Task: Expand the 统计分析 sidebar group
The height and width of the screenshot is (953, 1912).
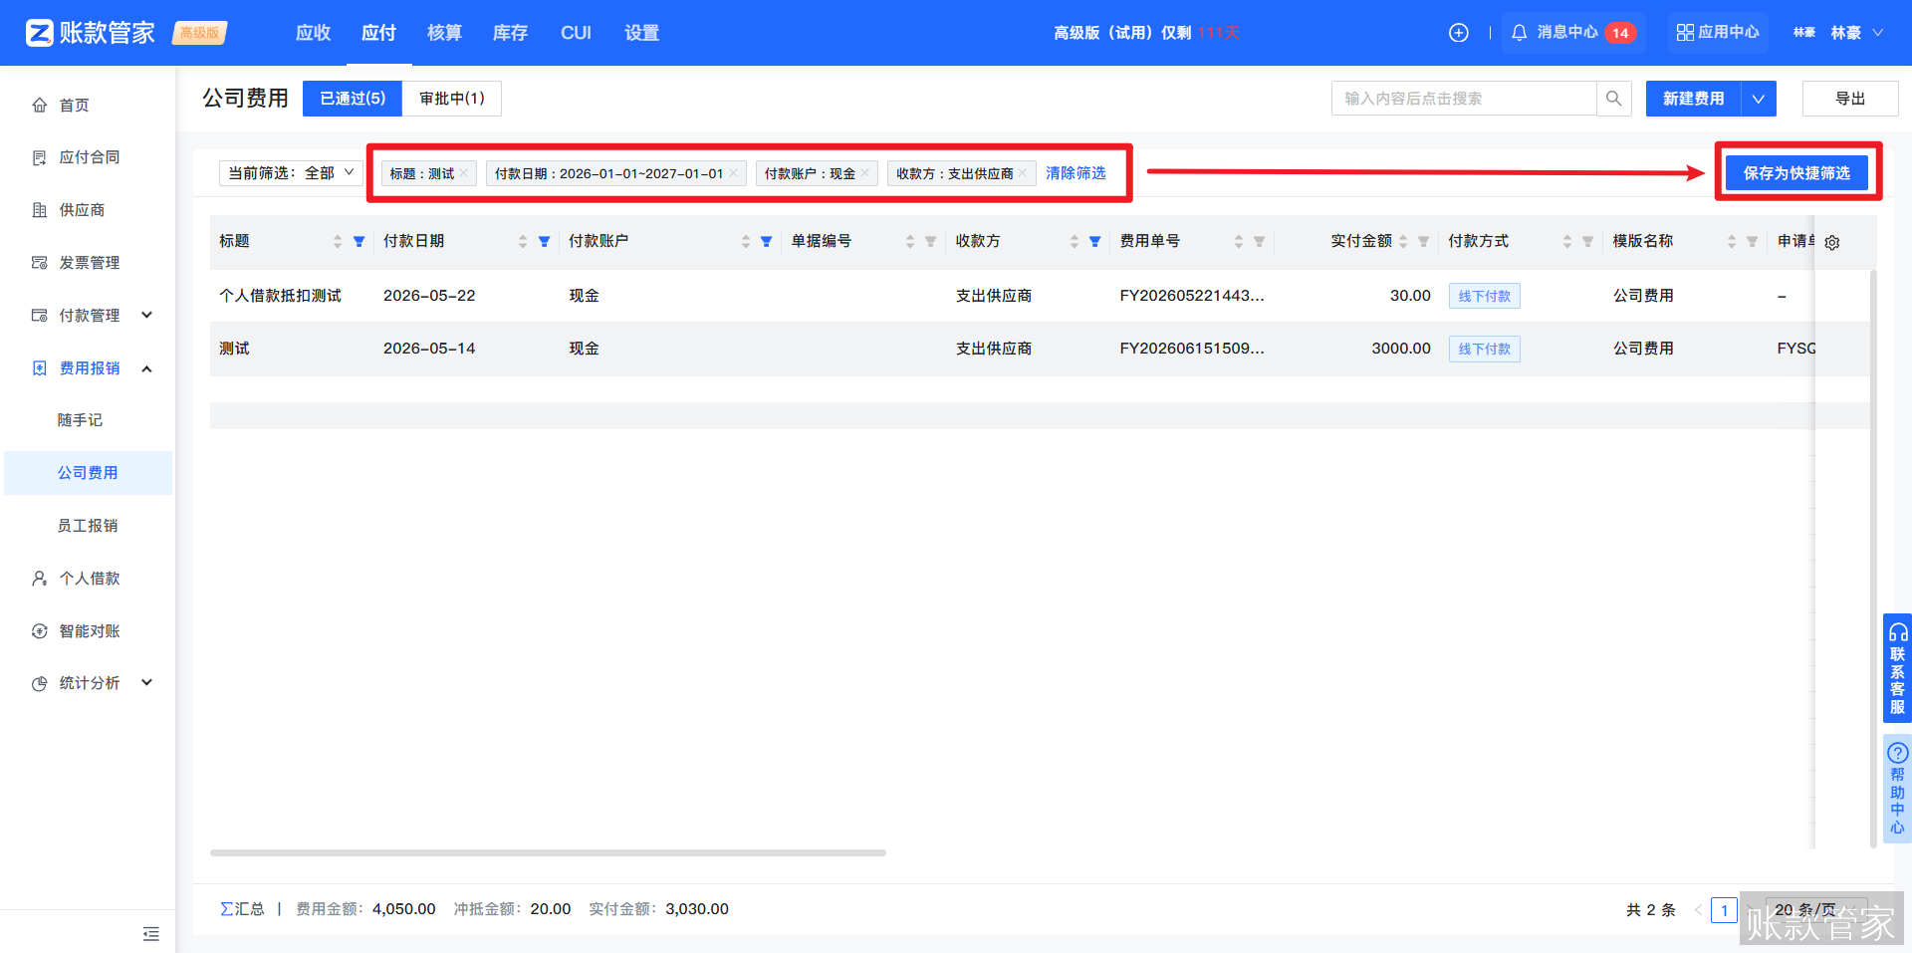Action: tap(147, 683)
